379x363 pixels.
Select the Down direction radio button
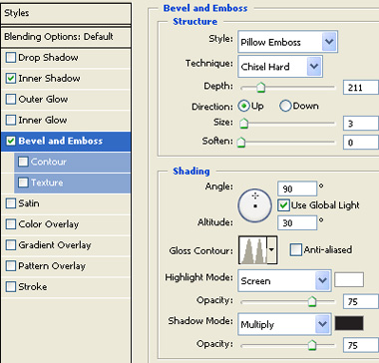click(285, 106)
